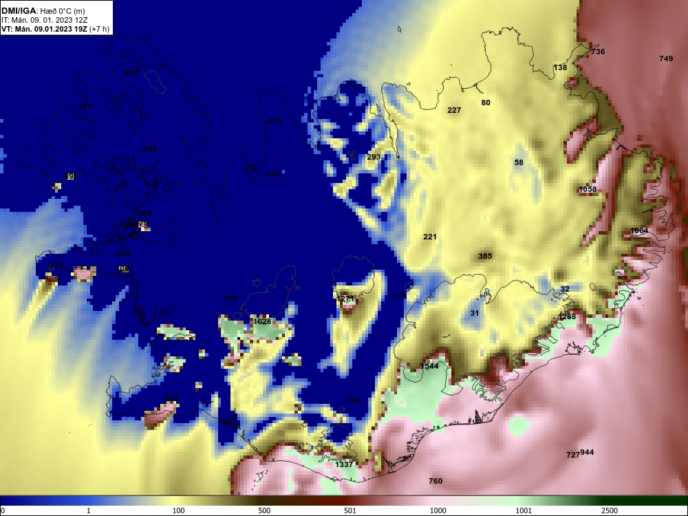Click the 944 value label
This screenshot has width=688, height=516.
[x=587, y=453]
